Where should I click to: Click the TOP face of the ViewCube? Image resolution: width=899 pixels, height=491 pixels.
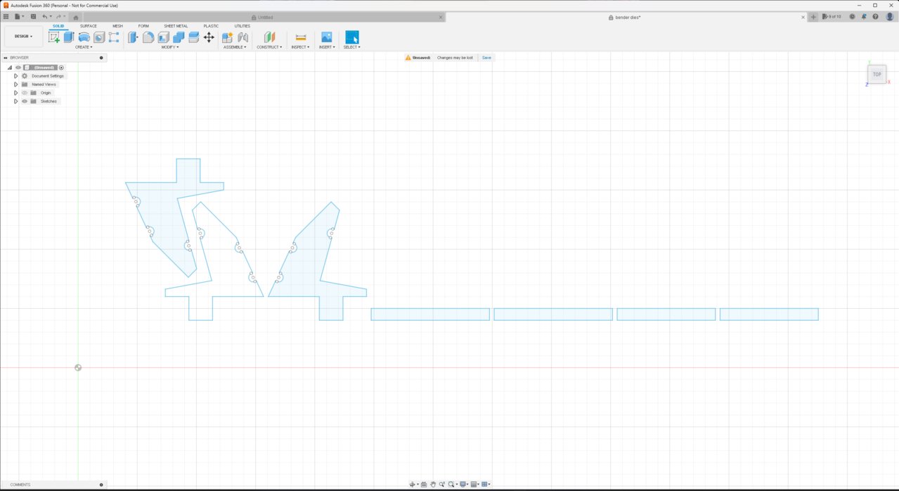pos(877,74)
